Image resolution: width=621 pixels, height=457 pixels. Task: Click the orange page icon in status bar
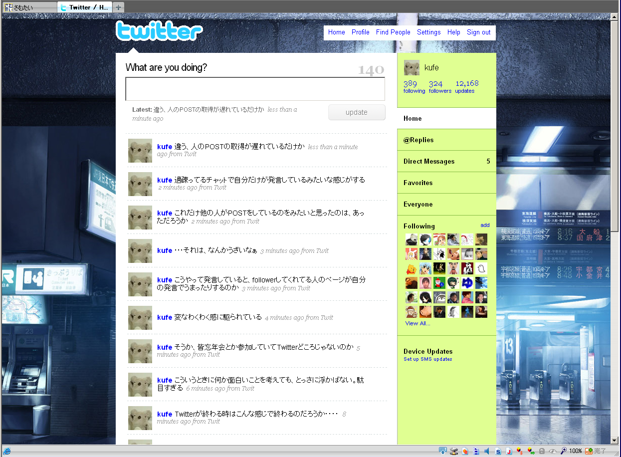pos(465,451)
